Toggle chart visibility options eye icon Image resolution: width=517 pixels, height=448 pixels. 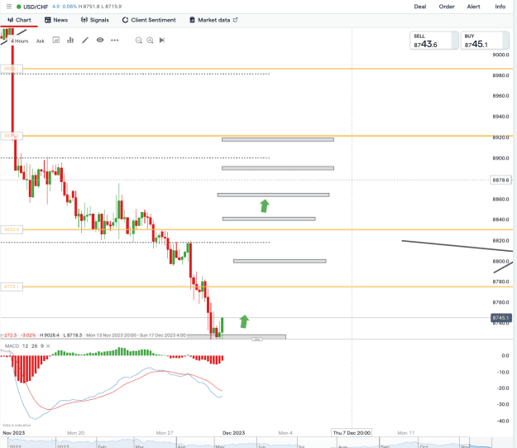[100, 40]
